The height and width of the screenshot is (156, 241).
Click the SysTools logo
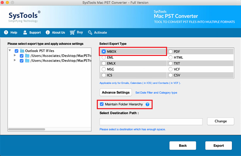click(x=24, y=17)
